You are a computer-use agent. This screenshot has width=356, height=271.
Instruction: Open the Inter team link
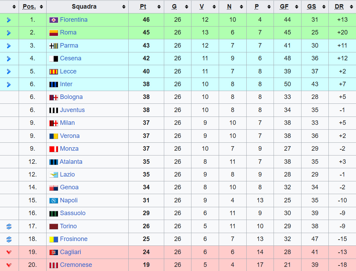(x=66, y=84)
